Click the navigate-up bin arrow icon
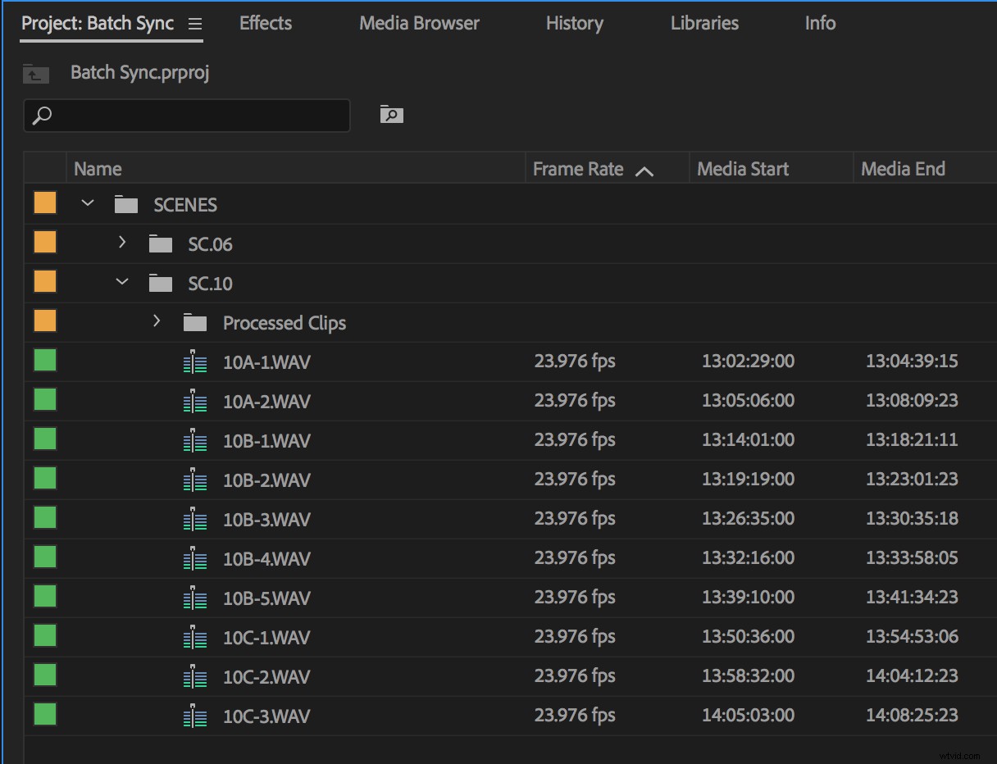The height and width of the screenshot is (764, 997). point(34,74)
